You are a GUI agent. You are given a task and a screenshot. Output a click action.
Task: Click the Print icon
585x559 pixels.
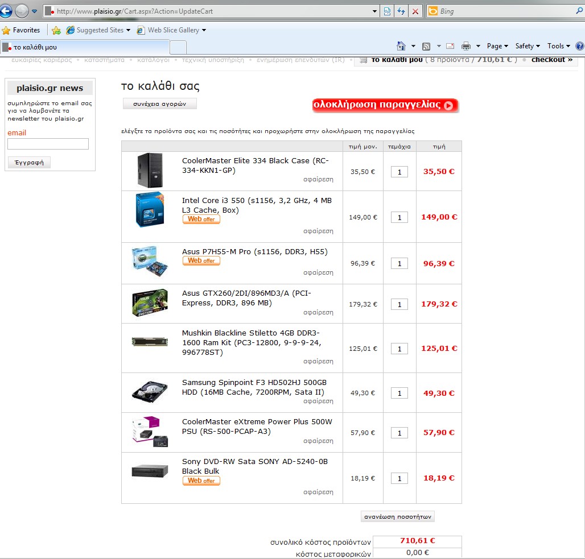pyautogui.click(x=466, y=46)
